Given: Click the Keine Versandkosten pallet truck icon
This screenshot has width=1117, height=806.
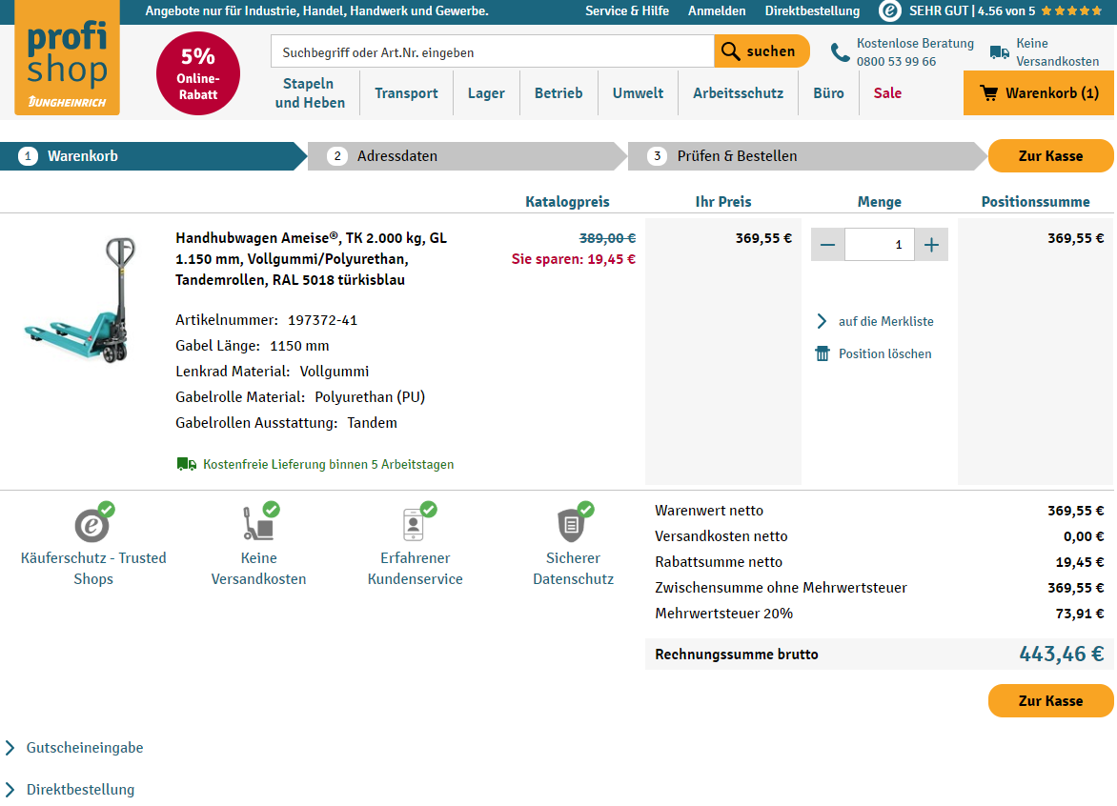Looking at the screenshot, I should point(259,523).
